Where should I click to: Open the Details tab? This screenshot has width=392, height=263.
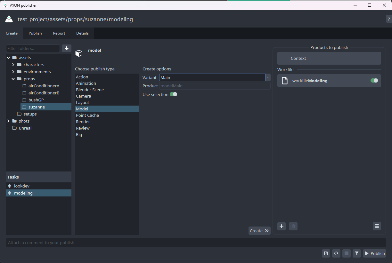(83, 33)
